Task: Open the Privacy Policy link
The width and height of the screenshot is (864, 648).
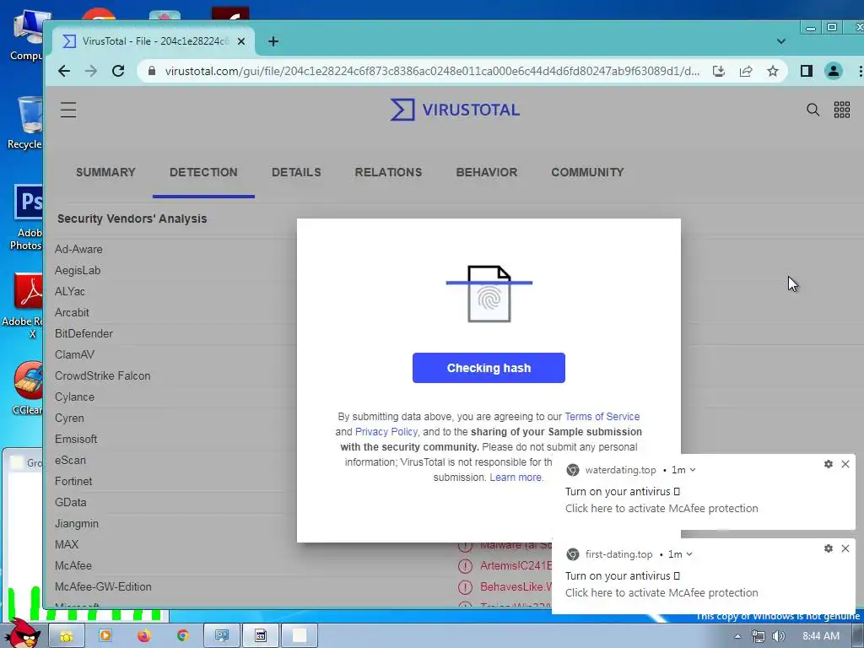Action: 386,431
